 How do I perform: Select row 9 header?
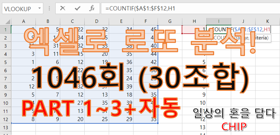pyautogui.click(x=5, y=95)
